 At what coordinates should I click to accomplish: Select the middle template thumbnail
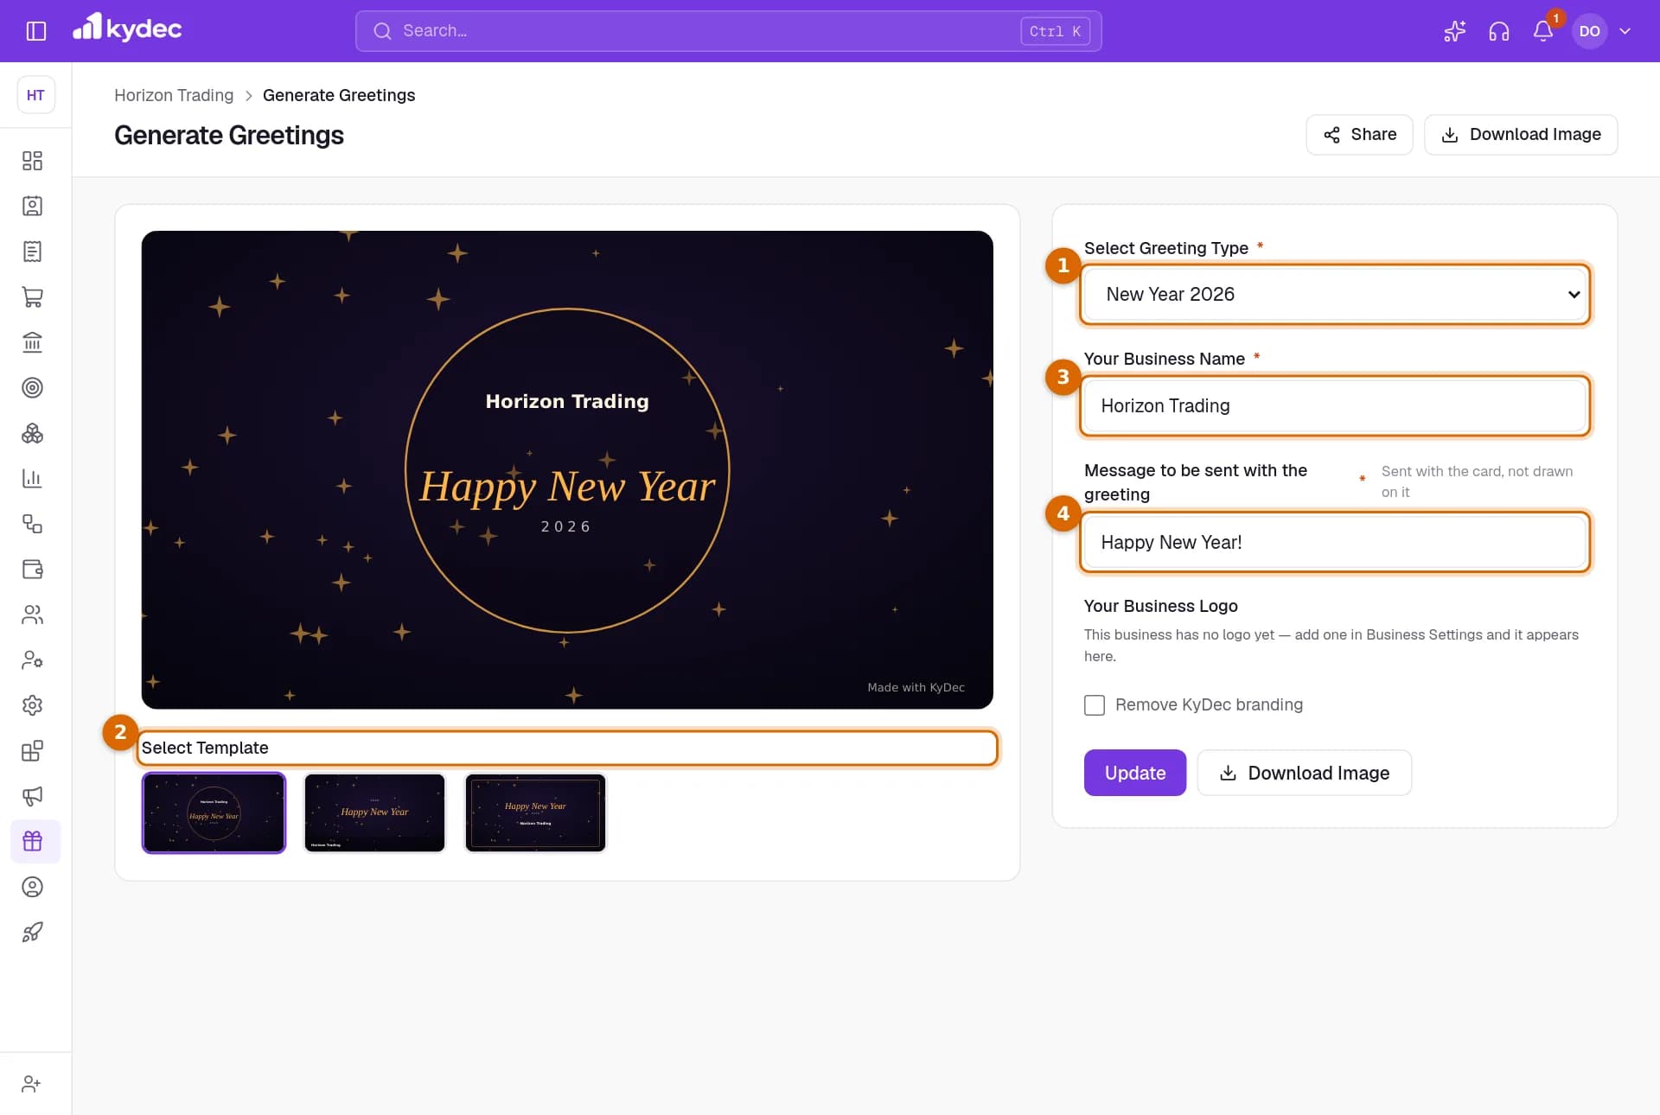pyautogui.click(x=374, y=812)
